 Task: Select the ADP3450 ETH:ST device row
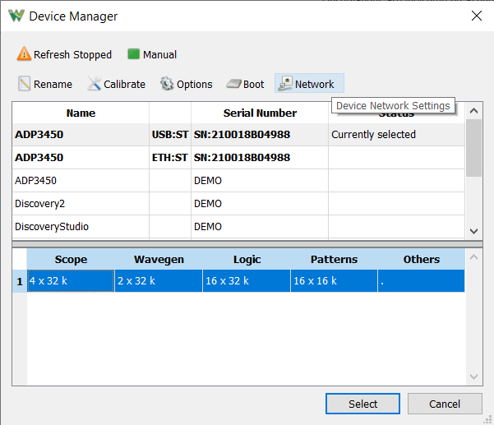(238, 158)
